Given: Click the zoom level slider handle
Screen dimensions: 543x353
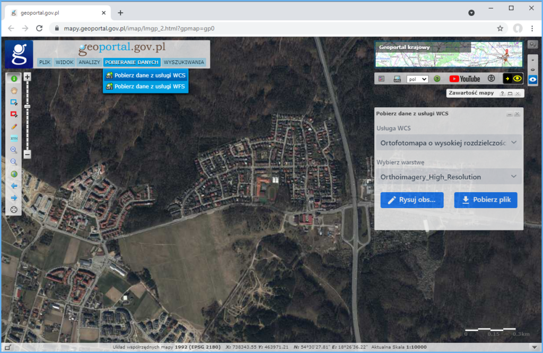Looking at the screenshot, I should 28,107.
